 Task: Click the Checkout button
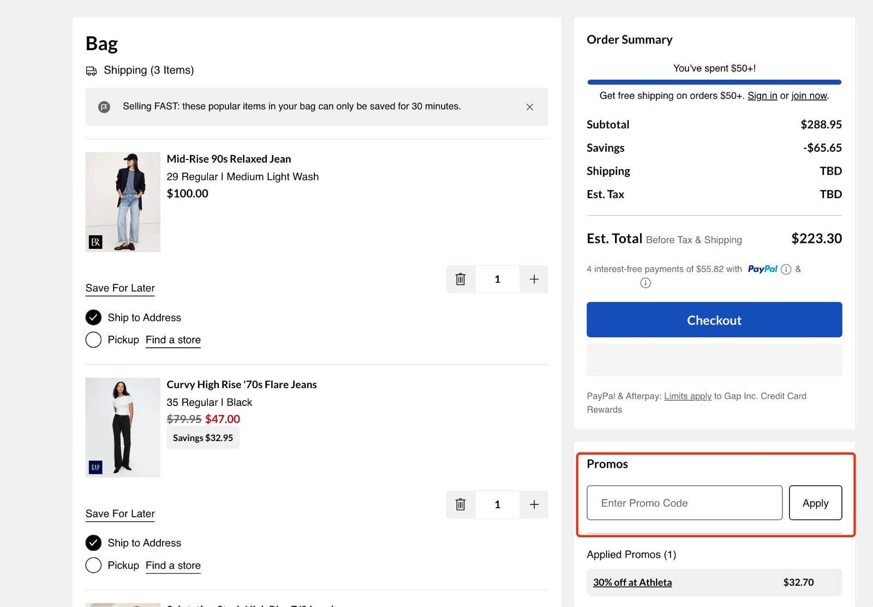pos(714,320)
